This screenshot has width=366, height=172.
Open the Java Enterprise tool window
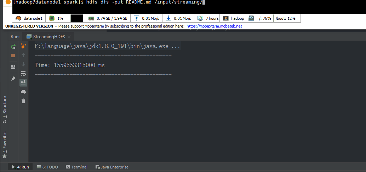(112, 167)
